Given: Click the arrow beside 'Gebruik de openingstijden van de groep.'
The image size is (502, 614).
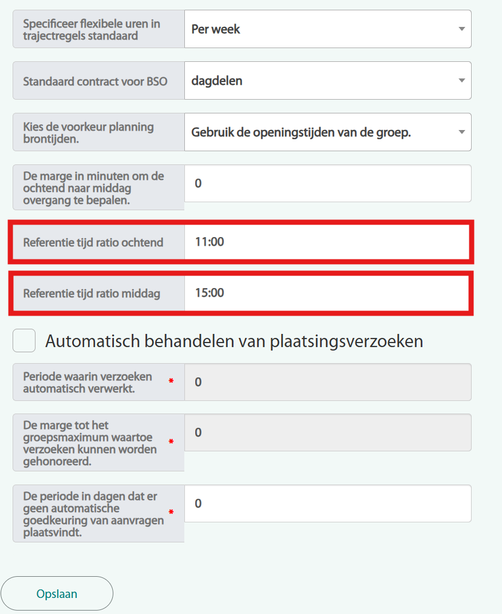Looking at the screenshot, I should [x=461, y=132].
